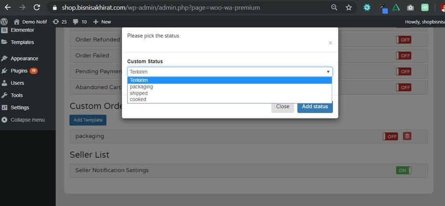Click the Add status button

coord(315,106)
